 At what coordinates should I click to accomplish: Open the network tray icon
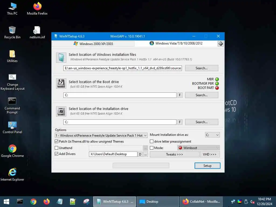pyautogui.click(x=233, y=202)
